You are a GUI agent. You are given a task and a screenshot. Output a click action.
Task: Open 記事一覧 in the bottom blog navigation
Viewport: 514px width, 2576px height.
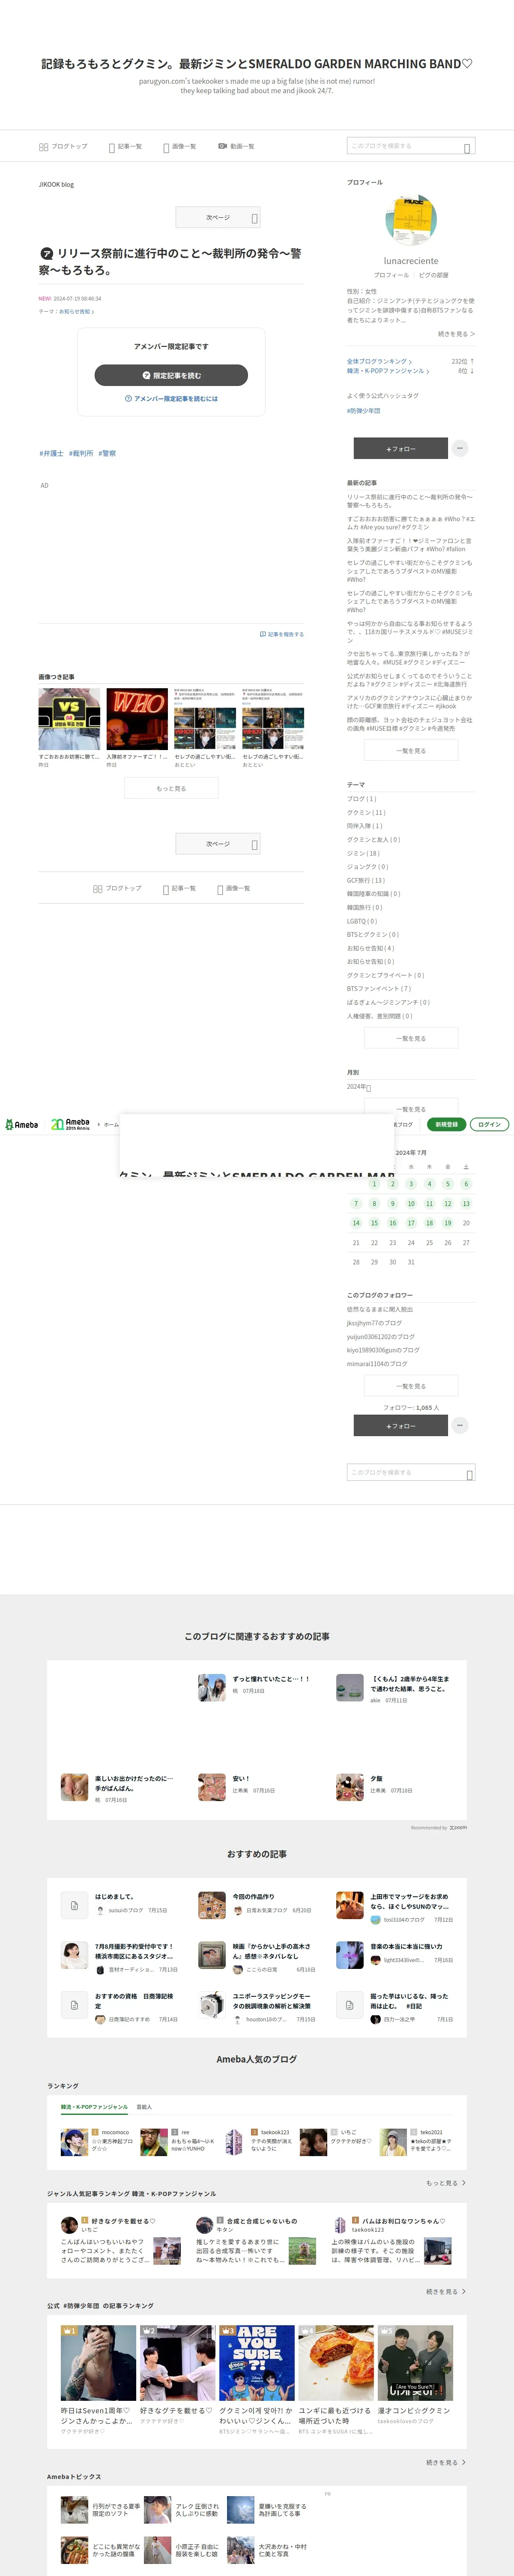point(179,888)
